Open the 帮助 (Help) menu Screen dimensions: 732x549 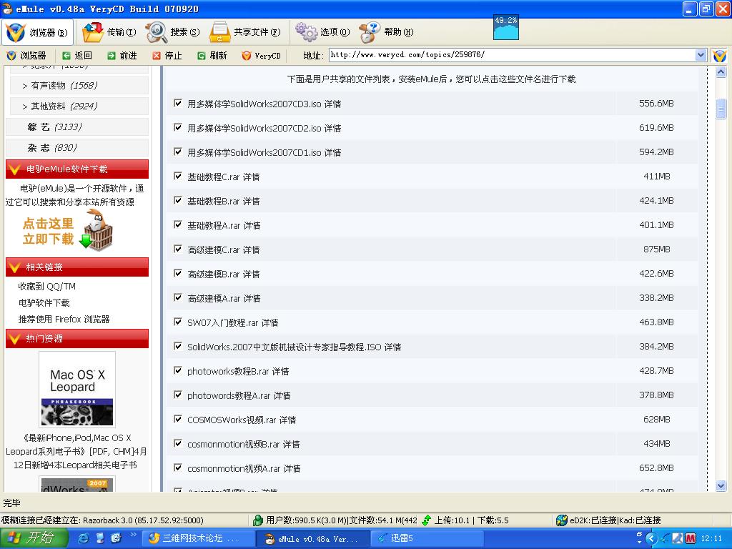pos(386,32)
